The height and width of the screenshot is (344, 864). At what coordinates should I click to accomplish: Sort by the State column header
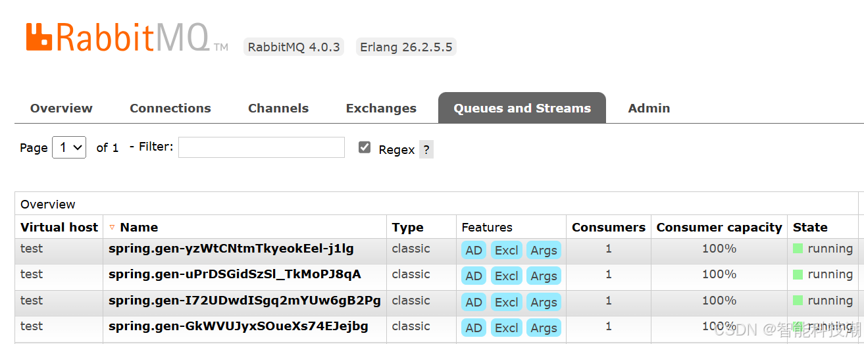(x=810, y=227)
